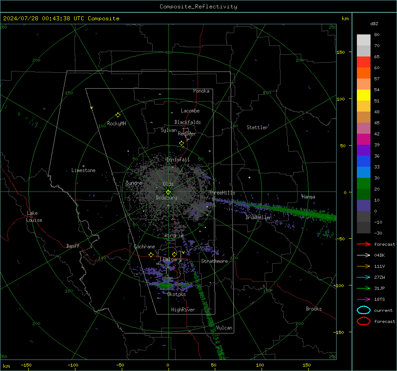Click the Vulcan label
The height and width of the screenshot is (371, 397).
coord(224,328)
